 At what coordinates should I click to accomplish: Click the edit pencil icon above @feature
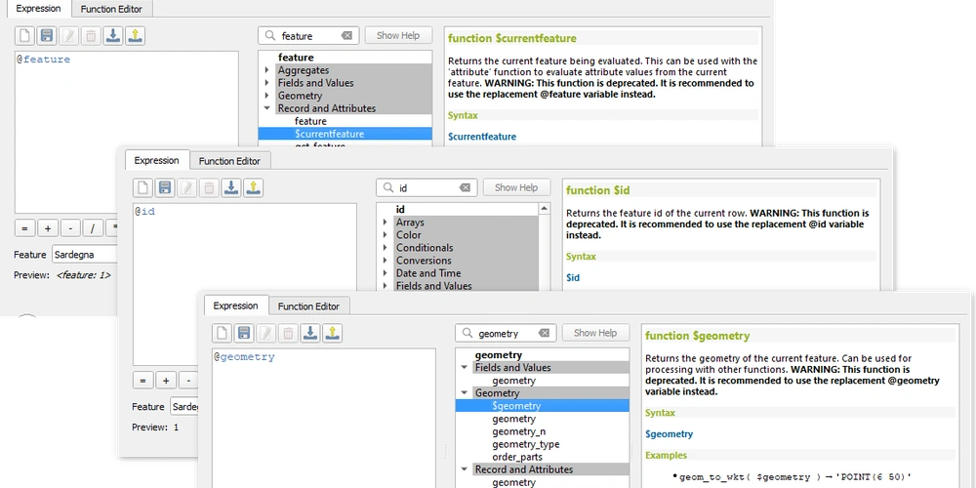pos(68,35)
